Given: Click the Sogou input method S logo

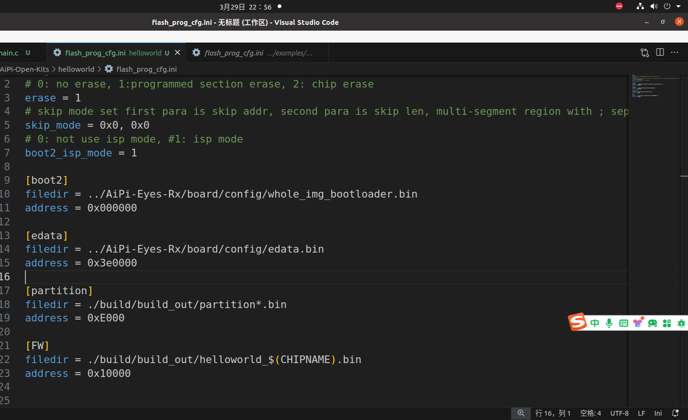Looking at the screenshot, I should (x=578, y=322).
